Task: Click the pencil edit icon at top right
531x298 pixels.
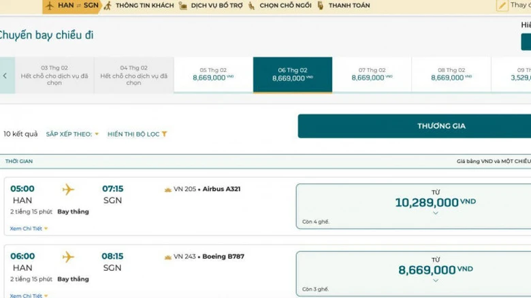Action: click(502, 5)
